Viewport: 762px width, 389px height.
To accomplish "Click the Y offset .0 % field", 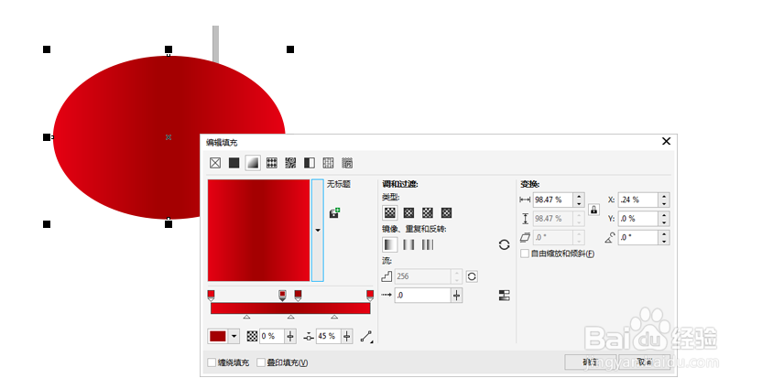I will pos(638,219).
